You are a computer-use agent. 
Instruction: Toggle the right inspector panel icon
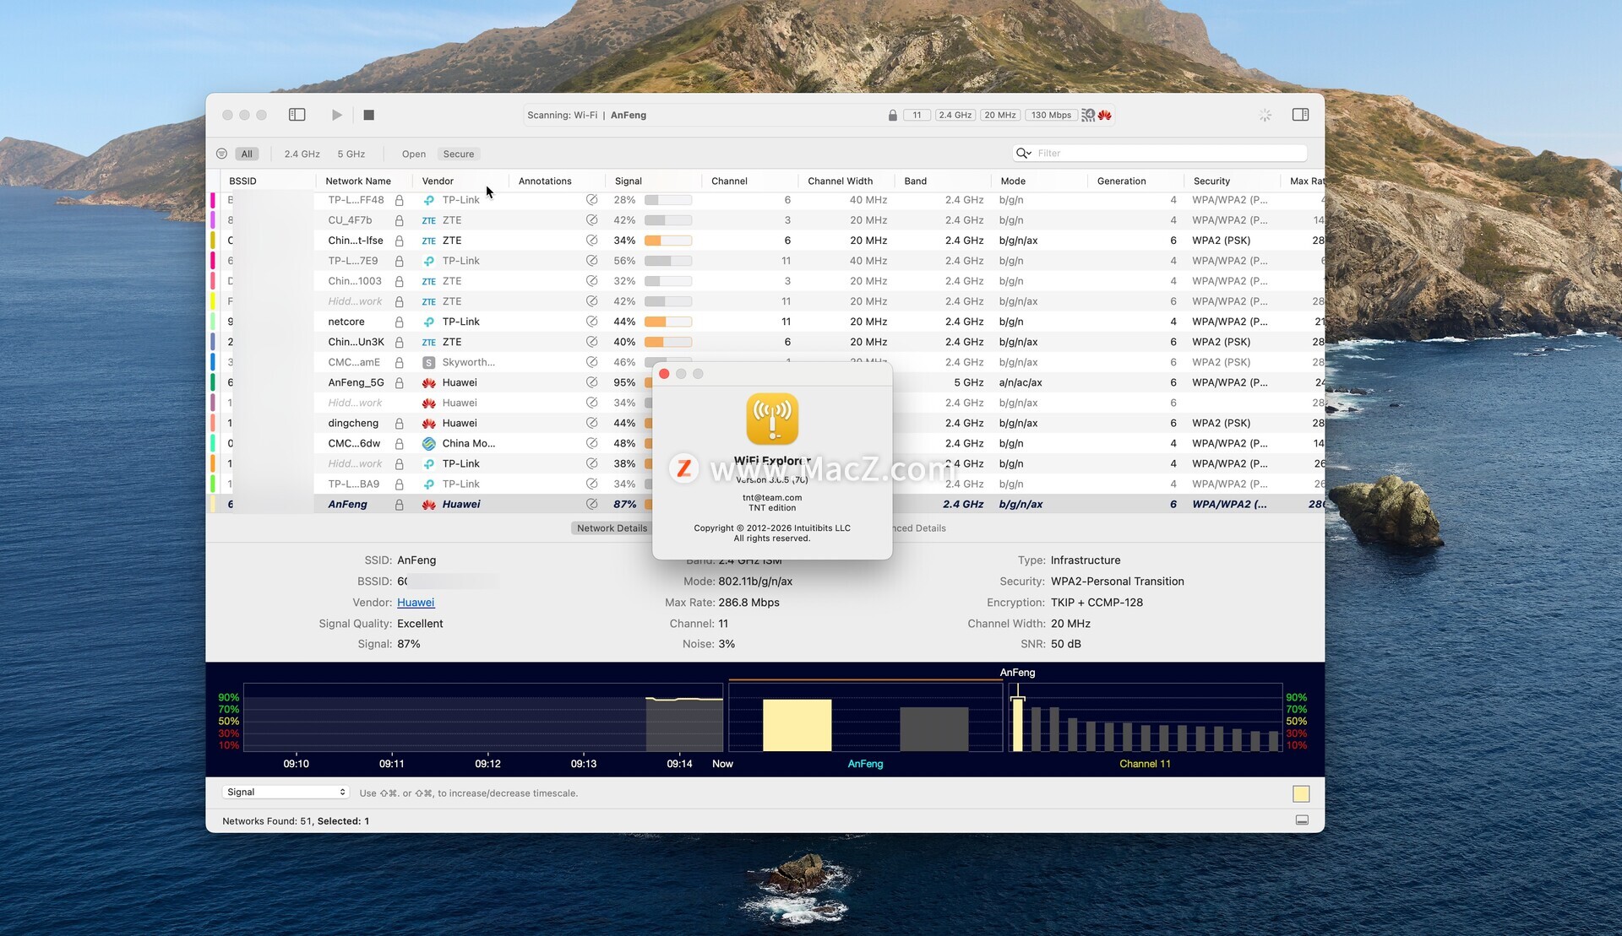point(1300,115)
